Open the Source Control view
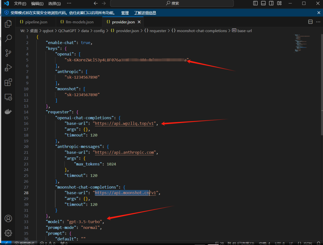This screenshot has width=323, height=245. tap(9, 53)
